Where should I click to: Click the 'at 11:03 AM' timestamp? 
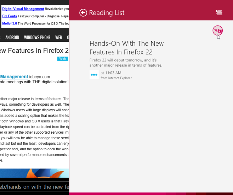[111, 73]
